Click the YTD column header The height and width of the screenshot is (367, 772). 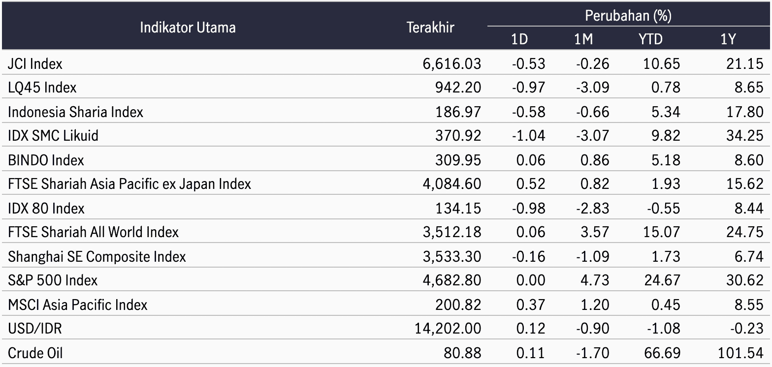pos(650,39)
